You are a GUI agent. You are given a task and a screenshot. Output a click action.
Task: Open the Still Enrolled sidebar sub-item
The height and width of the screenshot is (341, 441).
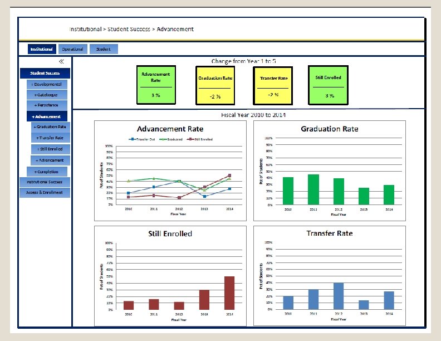click(51, 149)
